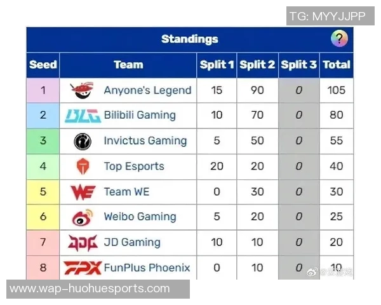Click the Invictus Gaming logo icon
The height and width of the screenshot is (305, 381).
pyautogui.click(x=83, y=141)
